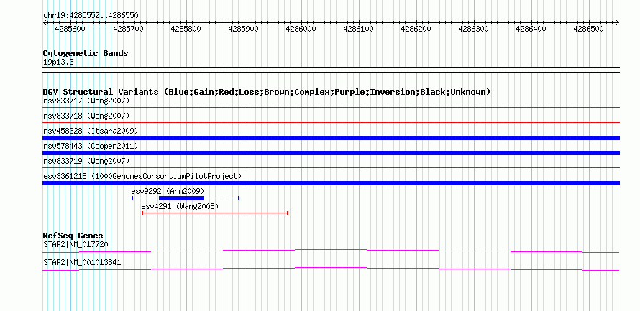640x311 pixels.
Task: Open the nsv578443 (Cooper2011) variant label
Action: [91, 146]
